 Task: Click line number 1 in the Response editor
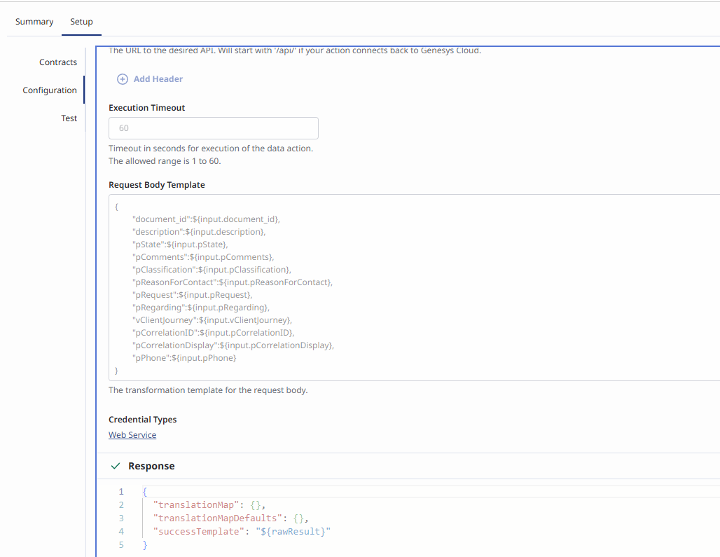point(121,492)
